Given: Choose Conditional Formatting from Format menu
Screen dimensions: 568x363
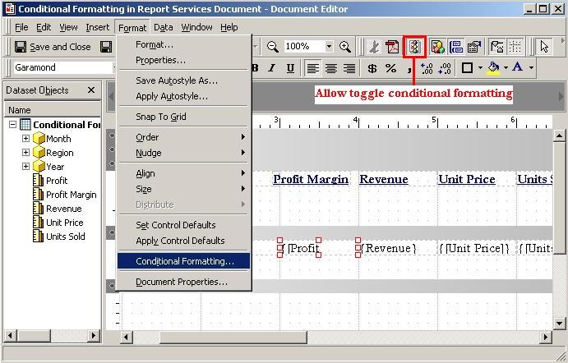Looking at the screenshot, I should tap(184, 261).
